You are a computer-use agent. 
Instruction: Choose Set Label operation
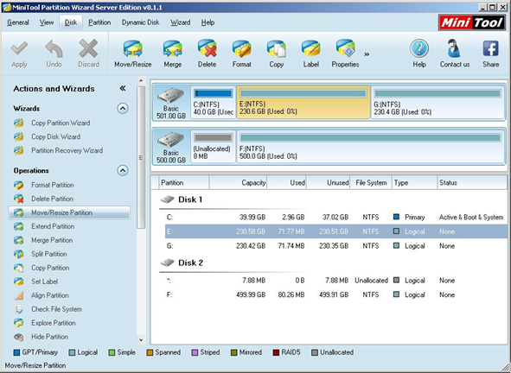pyautogui.click(x=45, y=281)
